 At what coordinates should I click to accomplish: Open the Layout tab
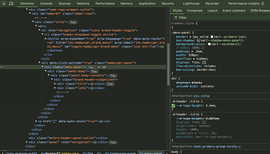click(212, 11)
